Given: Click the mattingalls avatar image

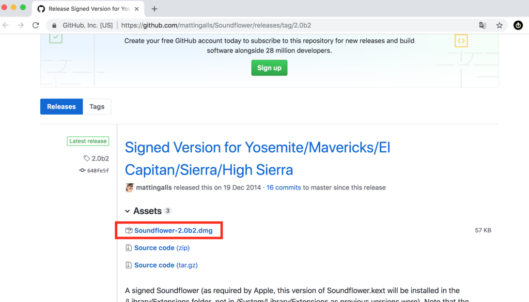Looking at the screenshot, I should (130, 187).
